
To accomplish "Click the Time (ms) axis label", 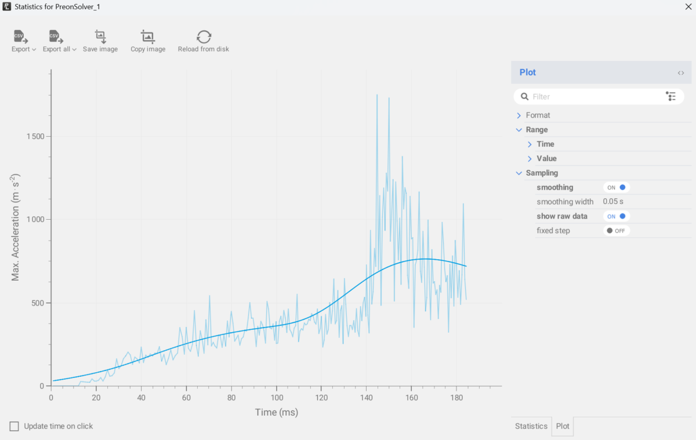I will 277,412.
